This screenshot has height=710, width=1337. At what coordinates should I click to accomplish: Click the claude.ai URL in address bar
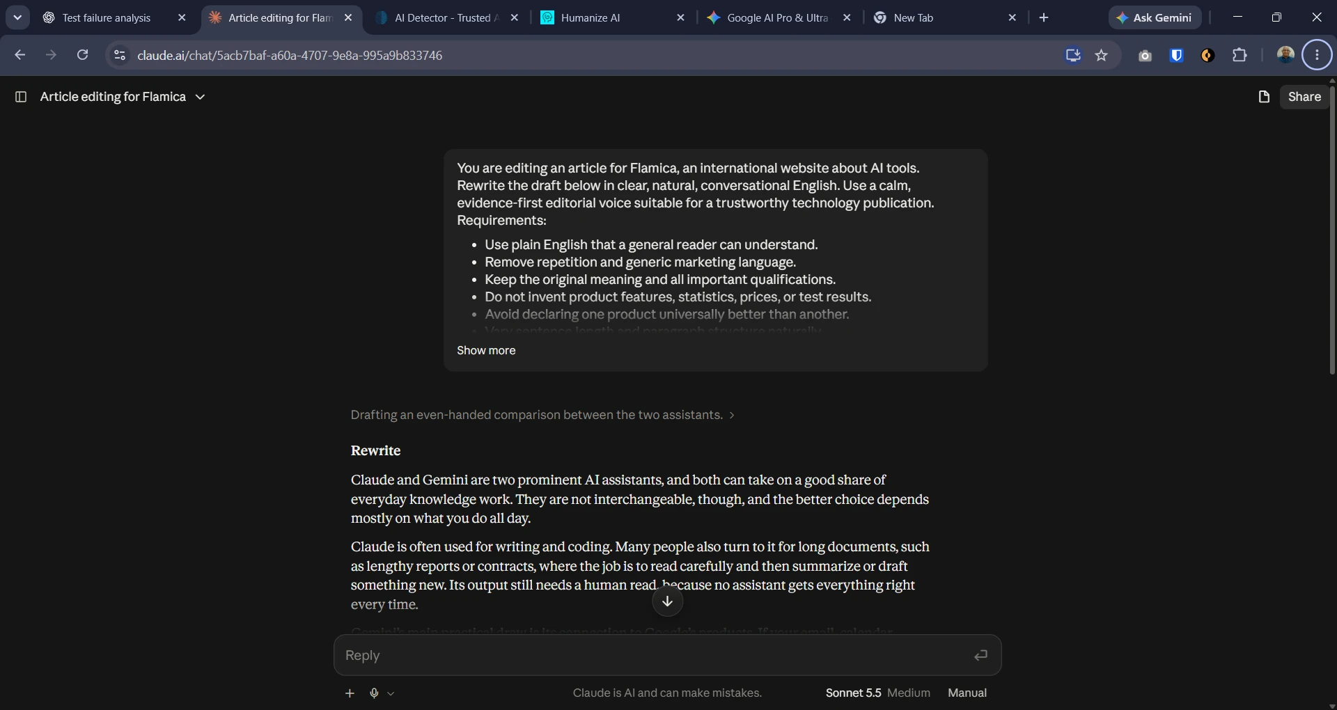pyautogui.click(x=290, y=55)
